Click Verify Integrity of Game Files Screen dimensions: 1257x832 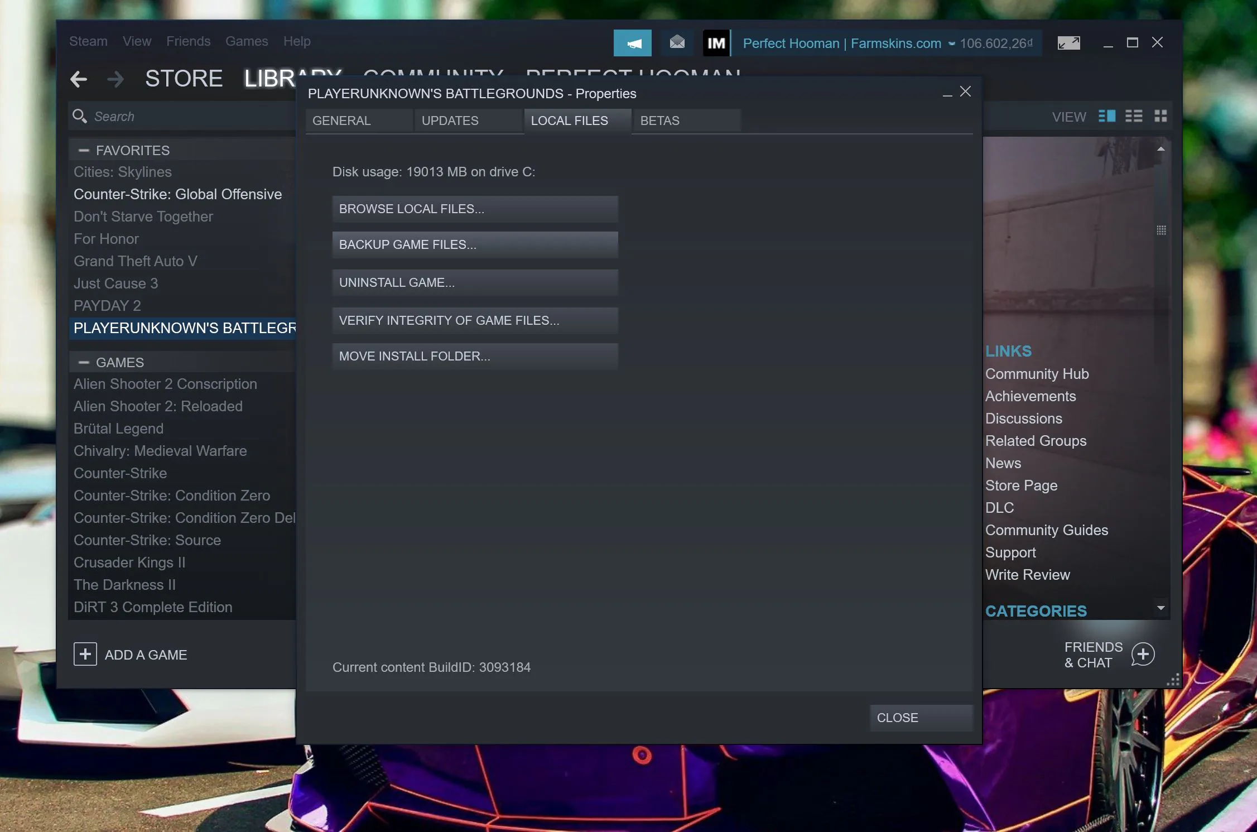tap(475, 320)
